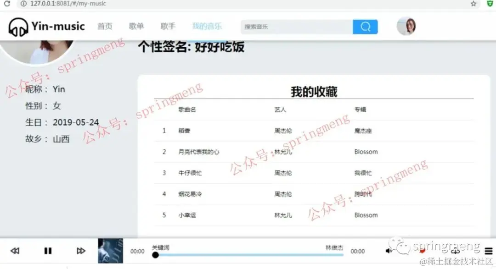Screen dimensions: 496x269
Task: Click album 我很忙 in row 3
Action: [x=363, y=173]
